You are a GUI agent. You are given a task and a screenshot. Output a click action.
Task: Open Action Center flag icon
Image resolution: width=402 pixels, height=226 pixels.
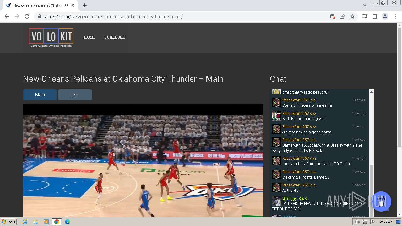click(372, 222)
